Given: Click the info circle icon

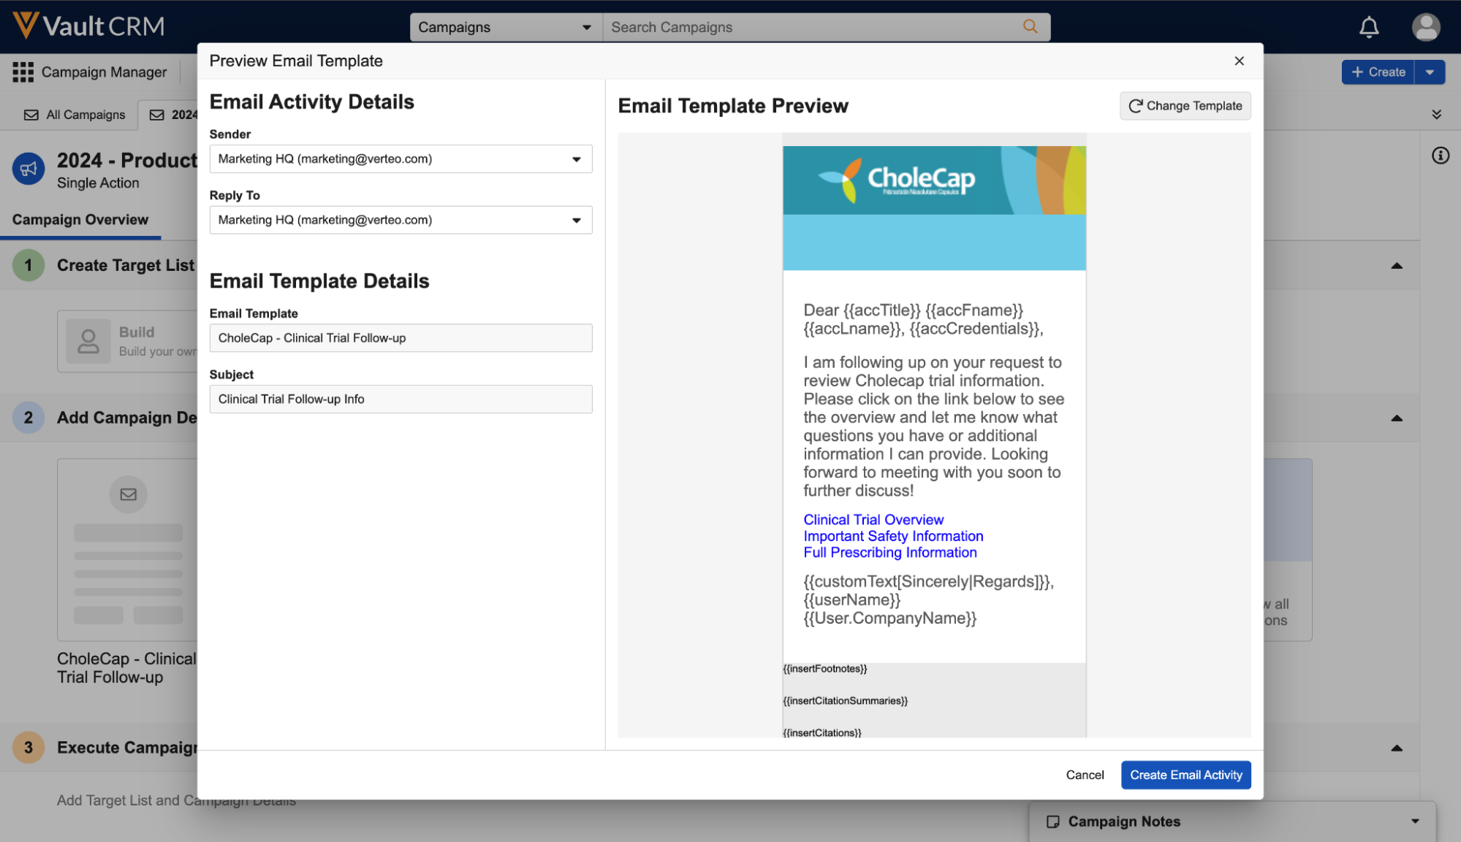Looking at the screenshot, I should [x=1440, y=156].
